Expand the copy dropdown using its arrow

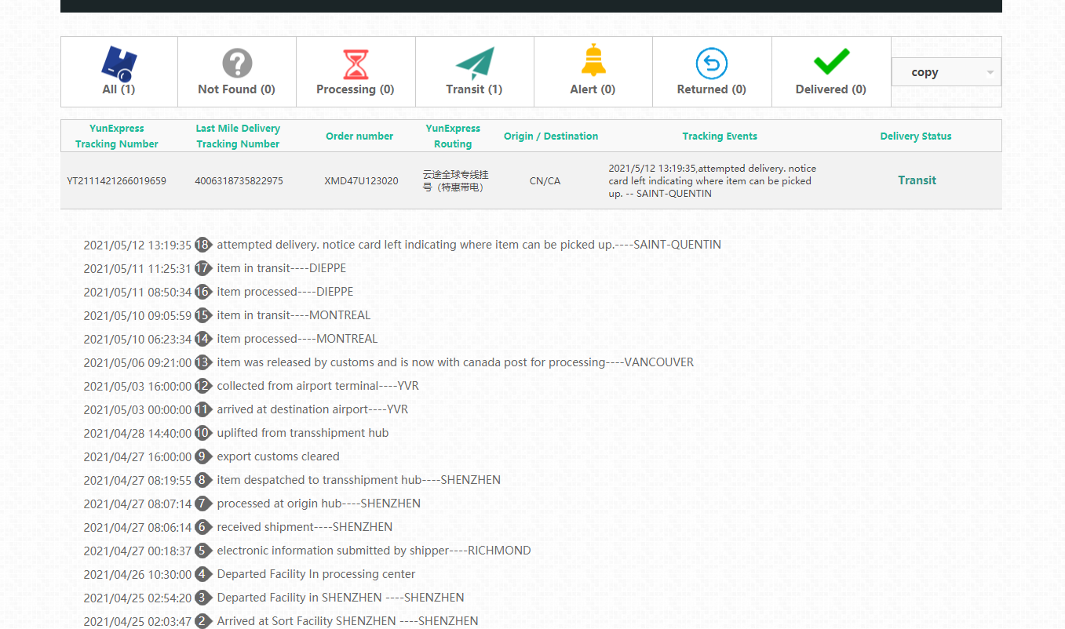(x=990, y=72)
